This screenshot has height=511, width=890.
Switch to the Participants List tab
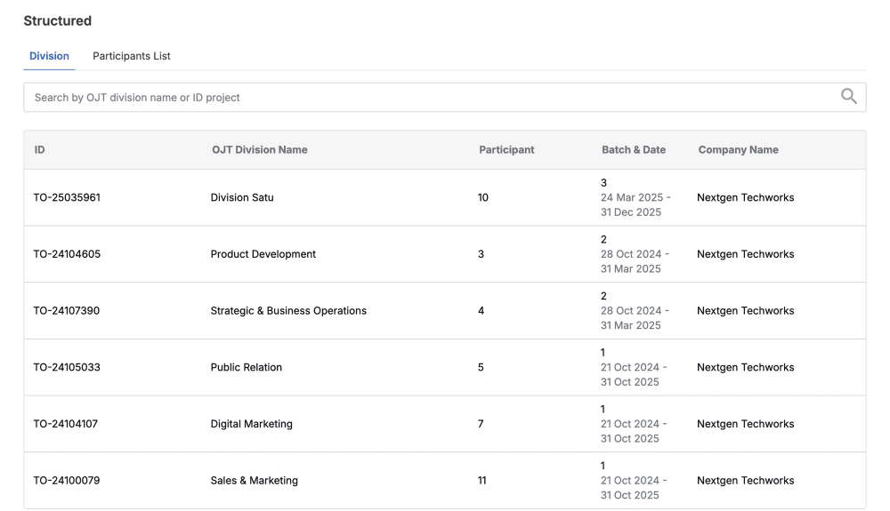[131, 56]
